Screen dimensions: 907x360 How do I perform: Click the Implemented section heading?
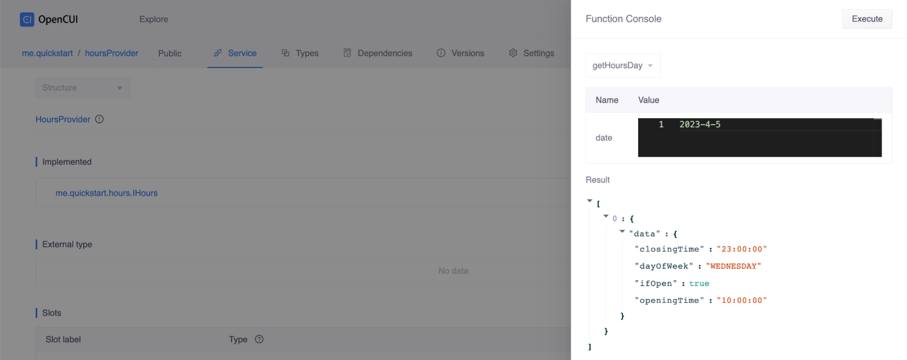coord(67,162)
